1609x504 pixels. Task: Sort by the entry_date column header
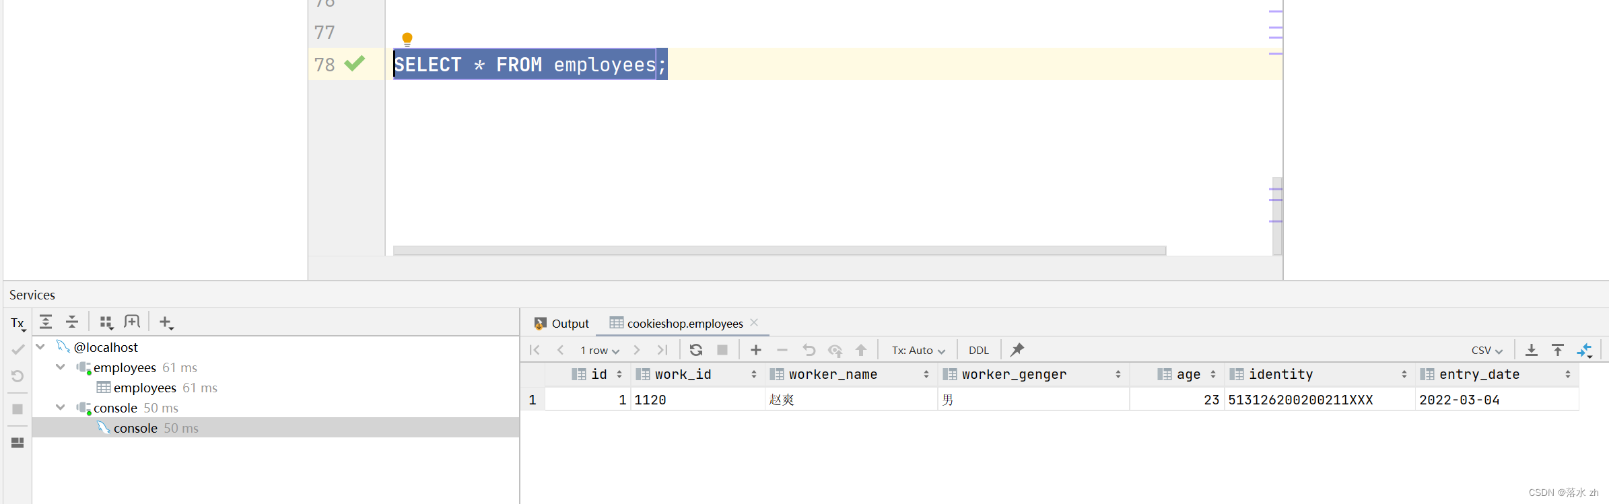pos(1497,375)
